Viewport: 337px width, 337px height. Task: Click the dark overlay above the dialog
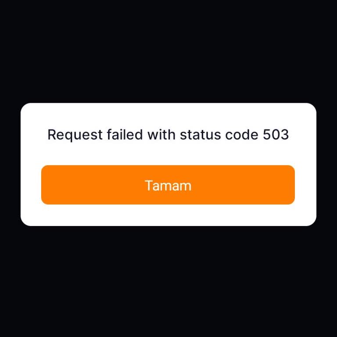point(168,52)
